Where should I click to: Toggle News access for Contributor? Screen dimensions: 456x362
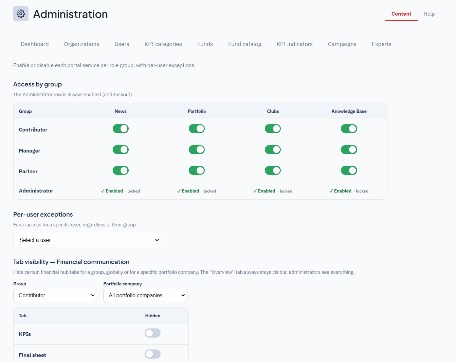[121, 129]
